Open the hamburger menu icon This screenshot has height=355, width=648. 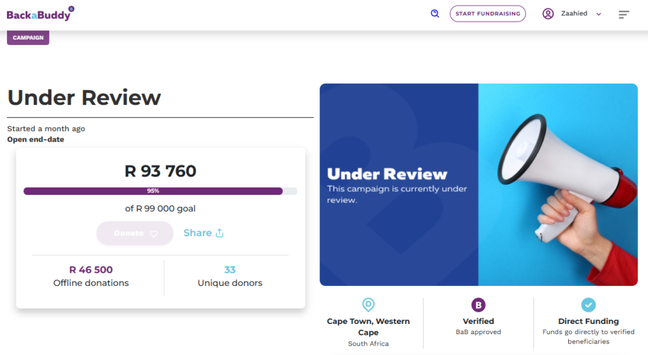pos(624,14)
